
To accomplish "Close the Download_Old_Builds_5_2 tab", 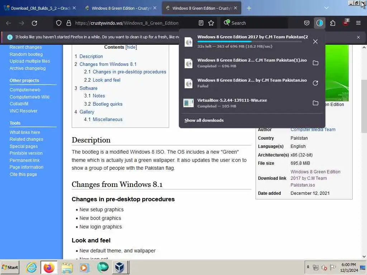I will 74,8.
